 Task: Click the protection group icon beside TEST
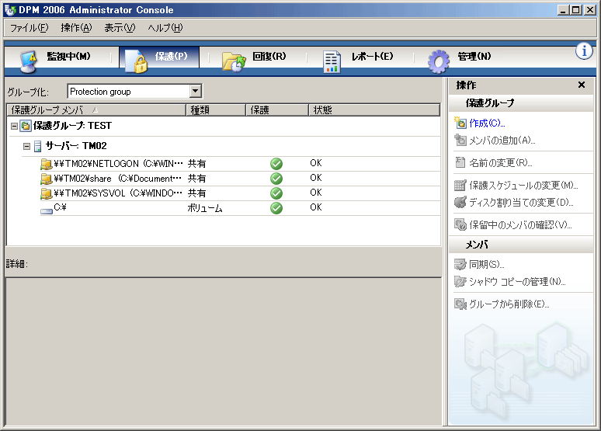tap(26, 126)
